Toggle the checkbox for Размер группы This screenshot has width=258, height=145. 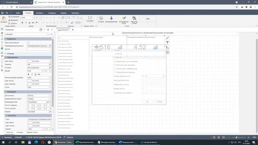(x=143, y=89)
